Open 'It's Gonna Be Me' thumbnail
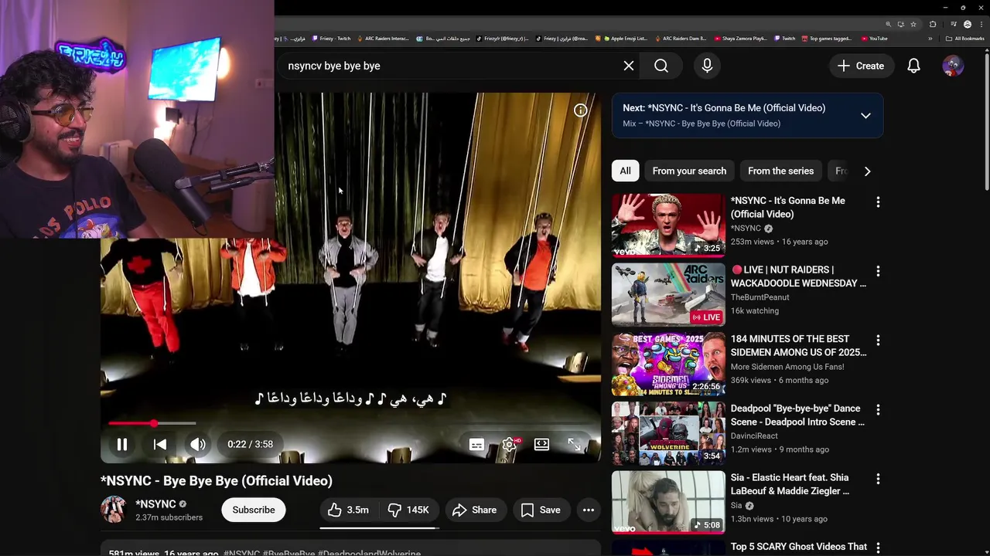The height and width of the screenshot is (556, 990). pyautogui.click(x=668, y=225)
